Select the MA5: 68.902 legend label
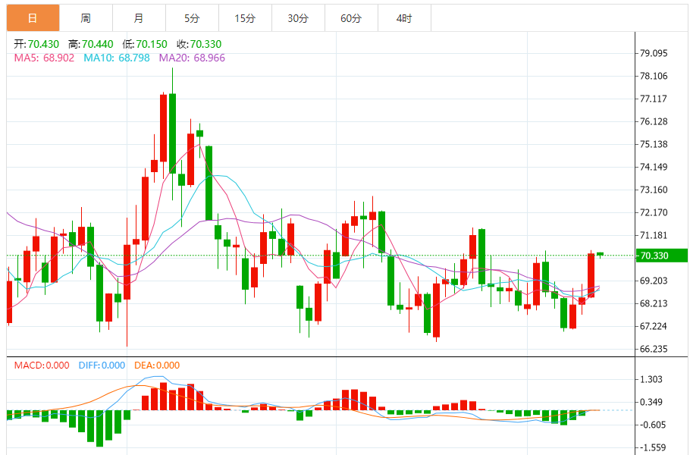Image resolution: width=690 pixels, height=455 pixels. 44,58
